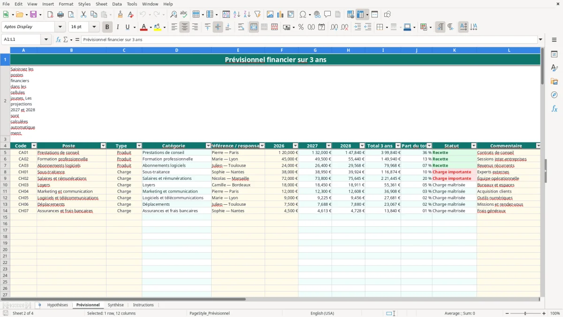
Task: Insert an image
Action: point(270,15)
